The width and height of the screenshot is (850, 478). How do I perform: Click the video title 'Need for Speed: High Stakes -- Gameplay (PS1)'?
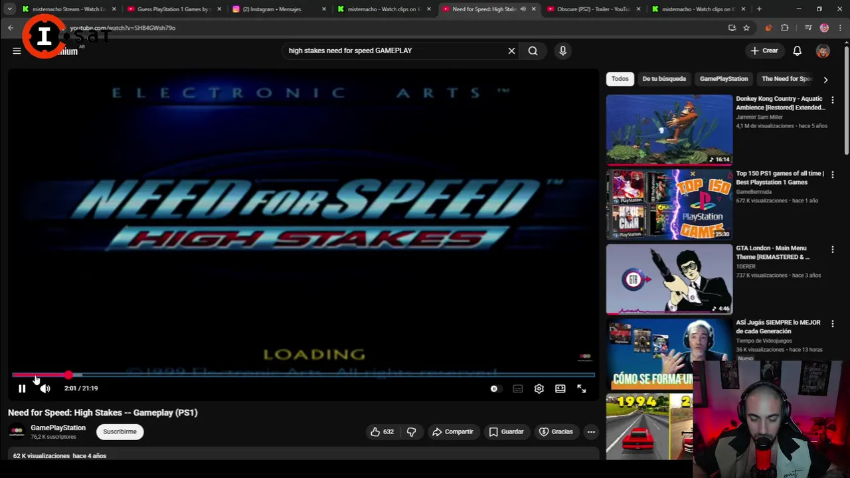103,412
